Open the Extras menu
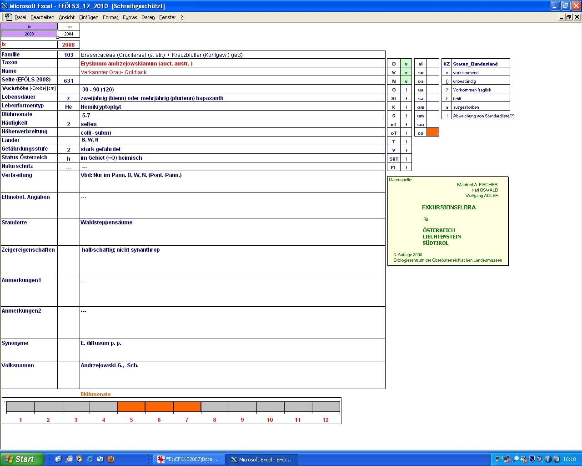The image size is (582, 466). (130, 17)
